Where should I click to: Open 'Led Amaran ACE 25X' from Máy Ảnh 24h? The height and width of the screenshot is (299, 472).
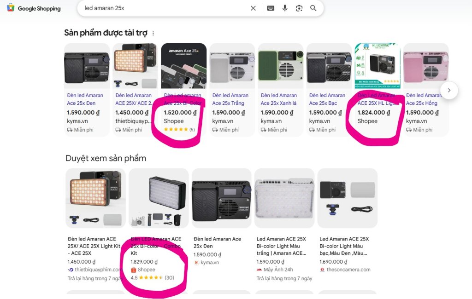282,246
